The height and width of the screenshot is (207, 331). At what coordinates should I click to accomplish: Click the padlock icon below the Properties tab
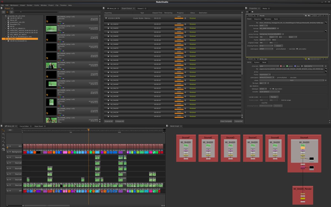(x=249, y=12)
